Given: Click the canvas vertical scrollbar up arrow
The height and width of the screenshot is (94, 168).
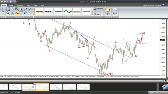Looking at the screenshot, I should (x=167, y=20).
